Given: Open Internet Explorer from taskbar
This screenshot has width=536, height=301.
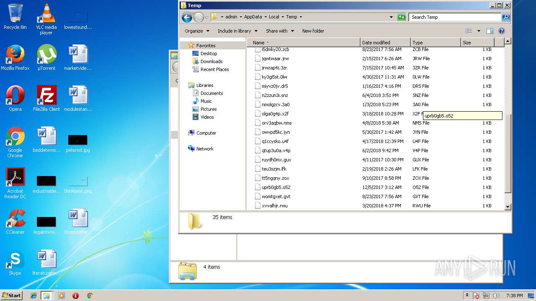Looking at the screenshot, I should (x=33, y=296).
